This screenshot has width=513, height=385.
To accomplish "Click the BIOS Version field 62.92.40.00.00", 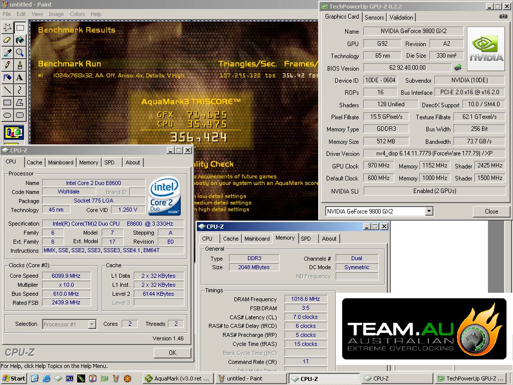I will point(407,68).
